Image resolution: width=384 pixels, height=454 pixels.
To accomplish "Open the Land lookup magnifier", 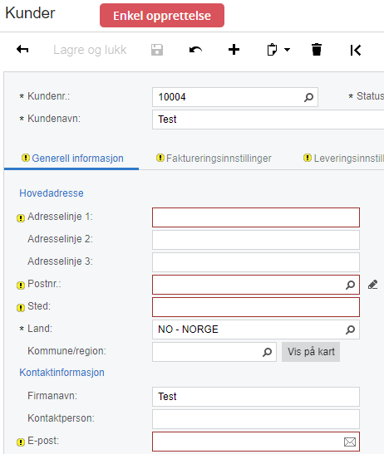I will [x=351, y=330].
